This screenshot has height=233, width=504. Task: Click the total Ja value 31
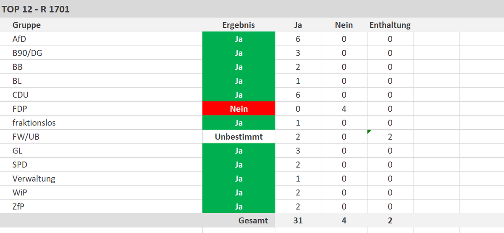(298, 220)
